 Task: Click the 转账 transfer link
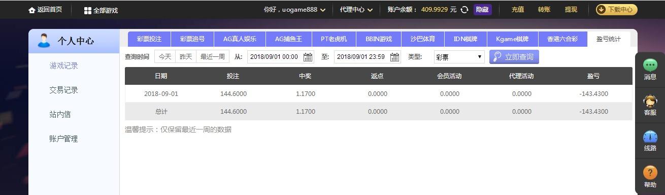point(544,10)
